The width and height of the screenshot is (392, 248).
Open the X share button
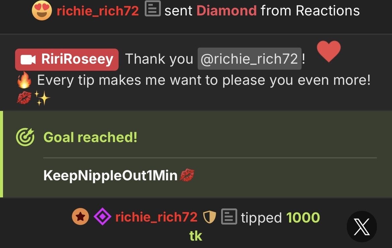point(362,227)
